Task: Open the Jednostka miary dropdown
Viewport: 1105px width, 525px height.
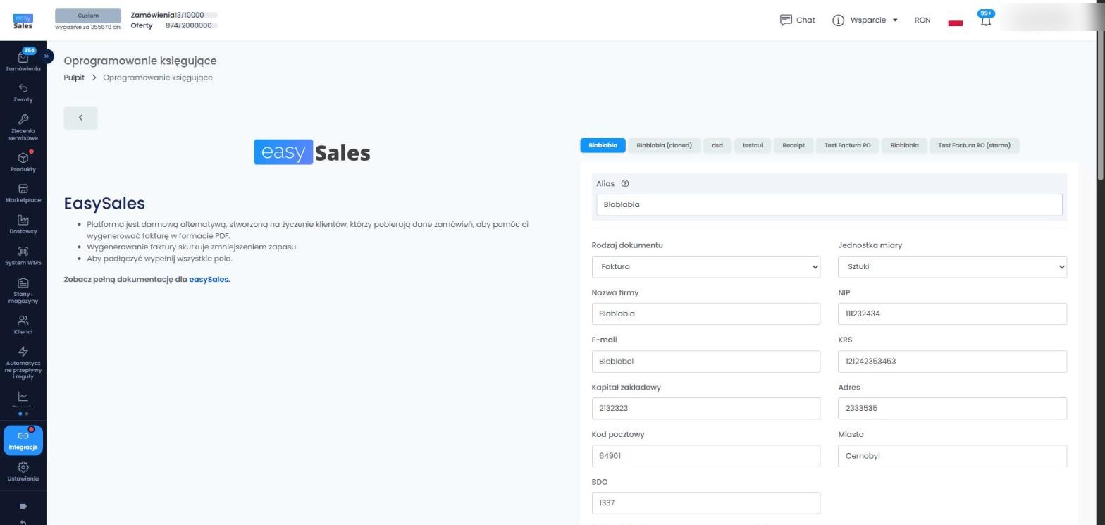Action: coord(952,266)
